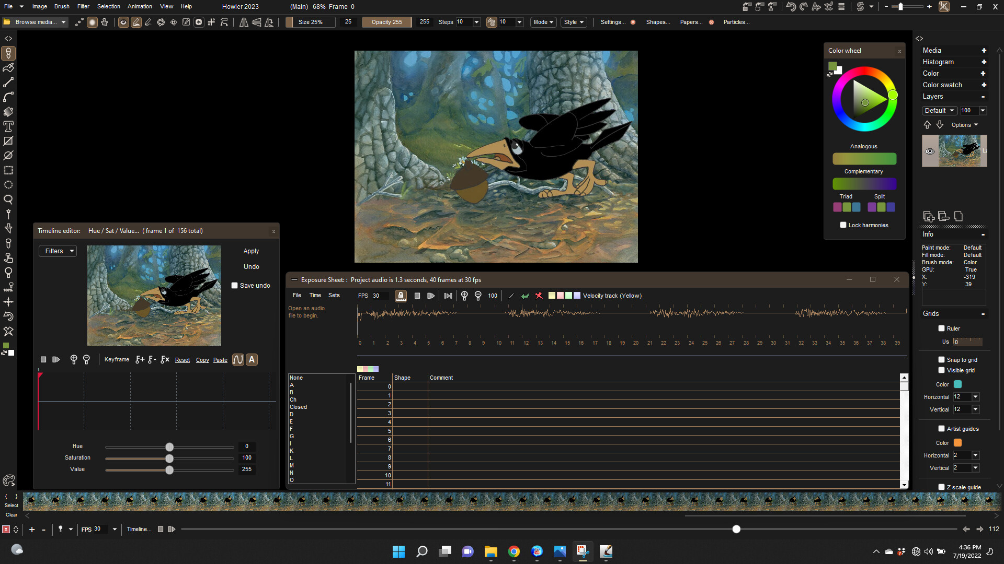
Task: Enable Snap to grid in the Grids panel
Action: 941,359
